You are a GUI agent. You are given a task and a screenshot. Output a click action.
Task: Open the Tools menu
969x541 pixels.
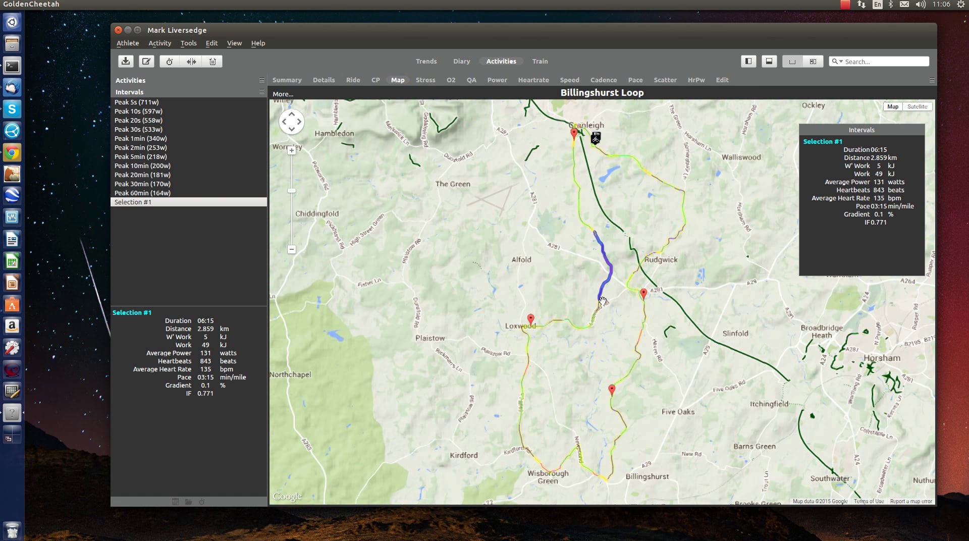click(188, 43)
